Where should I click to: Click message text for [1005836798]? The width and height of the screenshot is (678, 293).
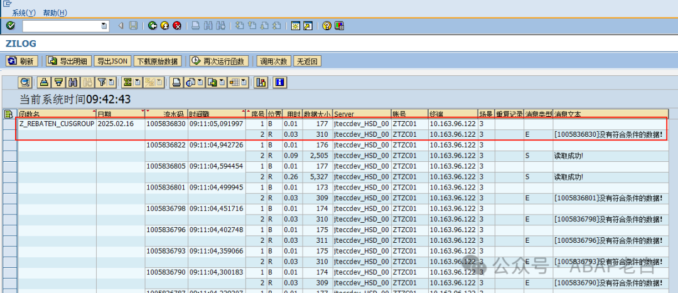(x=609, y=219)
